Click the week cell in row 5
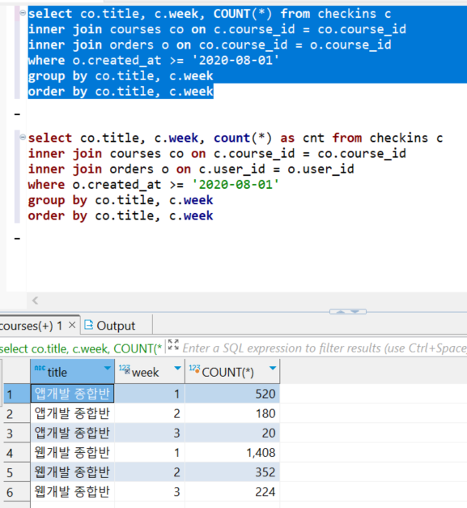Viewport: 467px width, 508px height. (x=150, y=472)
